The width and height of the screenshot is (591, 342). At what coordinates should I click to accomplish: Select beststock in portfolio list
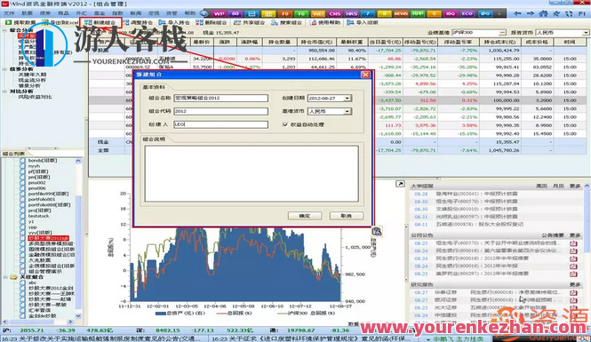pos(38,216)
